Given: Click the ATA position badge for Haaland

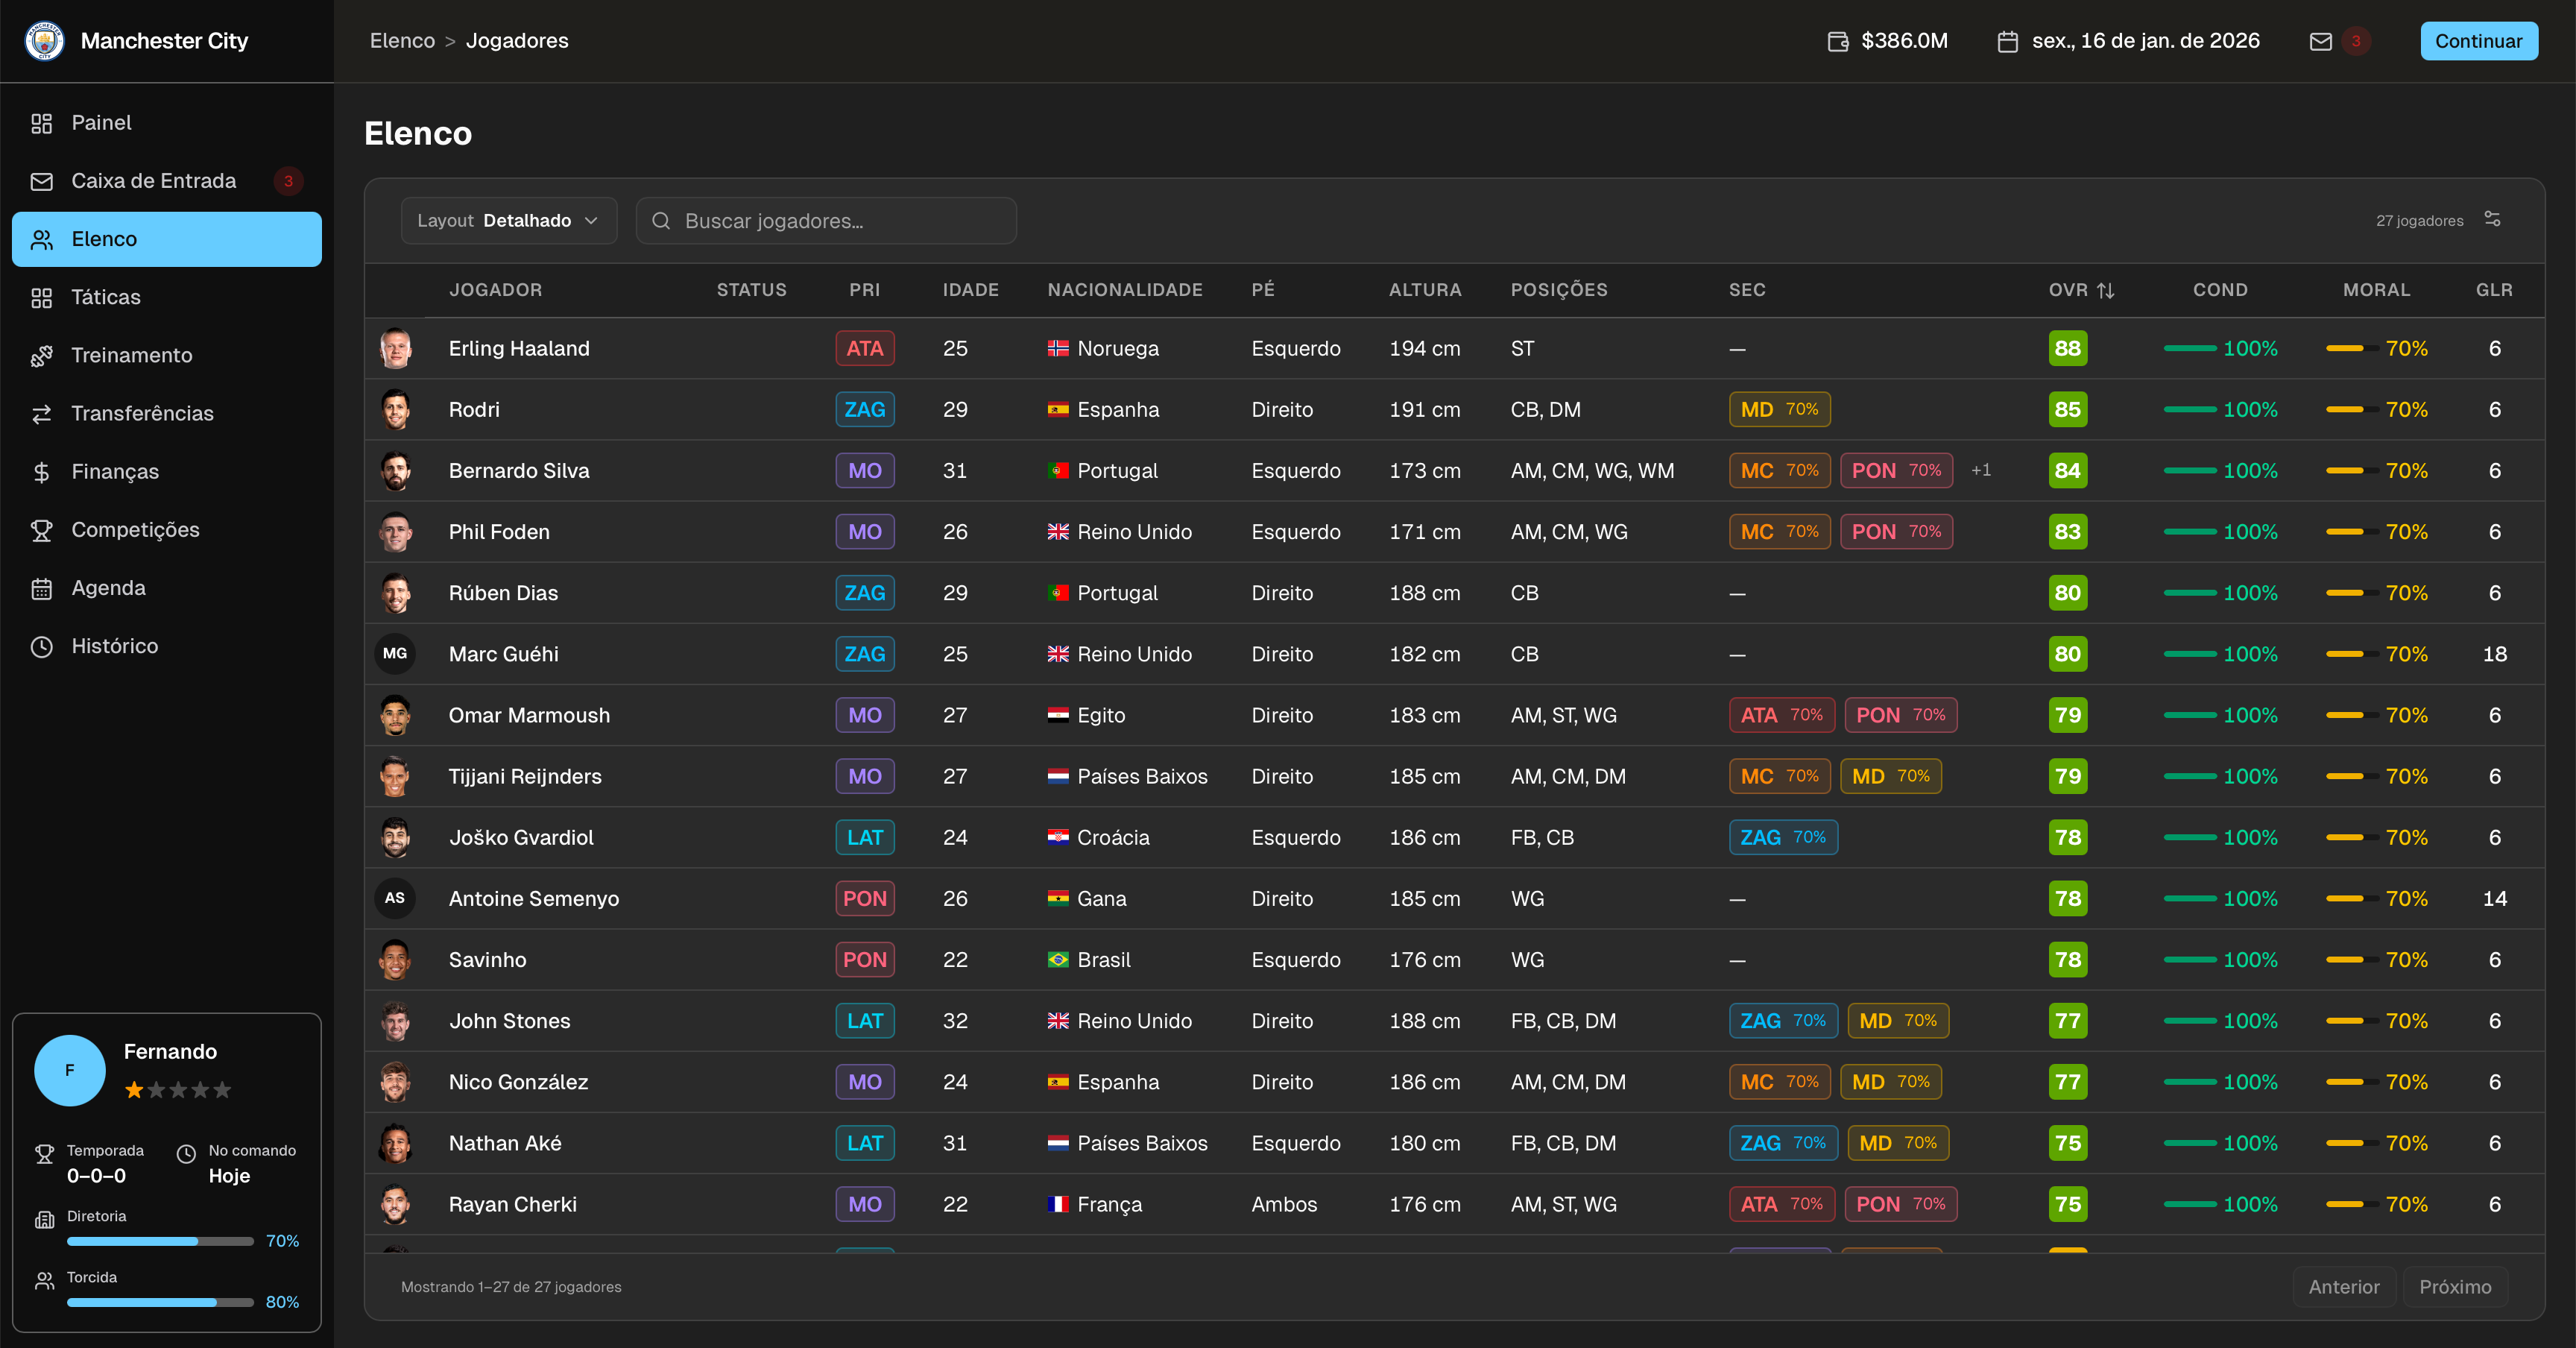Looking at the screenshot, I should pyautogui.click(x=864, y=348).
